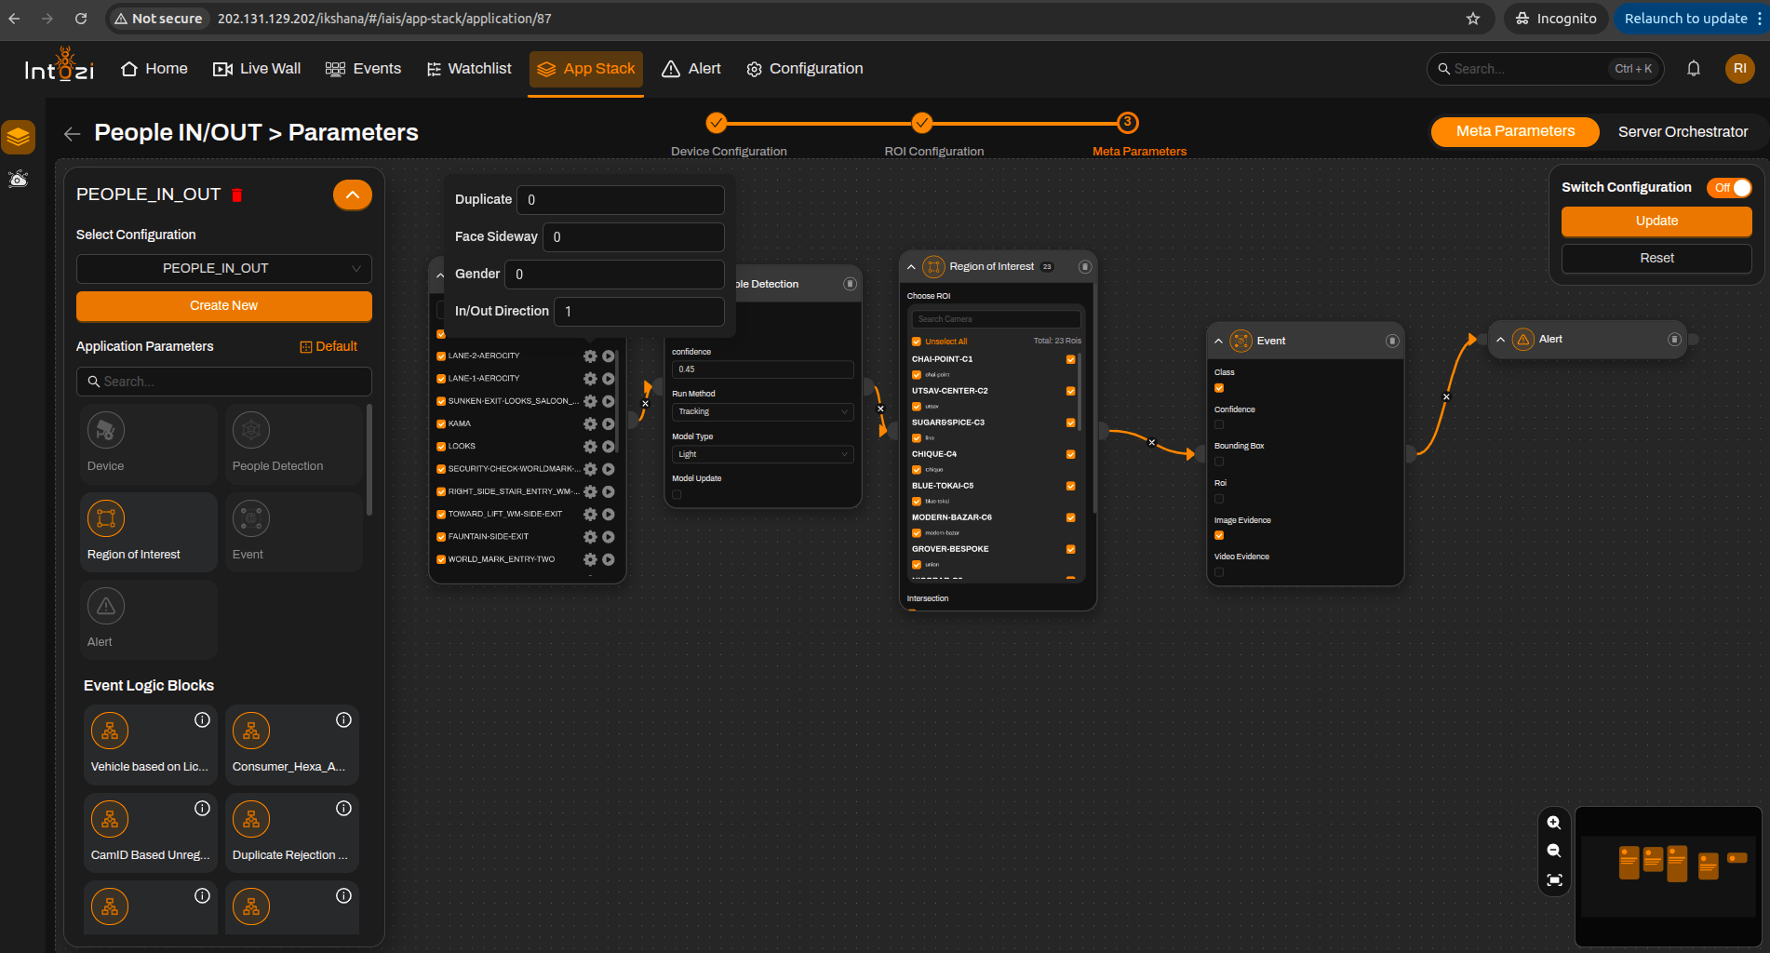Open the Events menu
The image size is (1770, 953).
(363, 69)
